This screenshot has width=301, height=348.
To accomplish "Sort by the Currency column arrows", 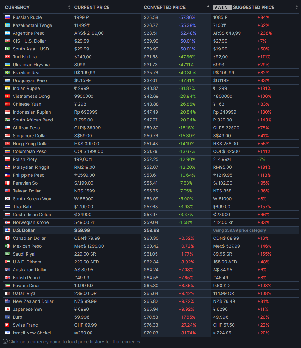I will 69,7.
